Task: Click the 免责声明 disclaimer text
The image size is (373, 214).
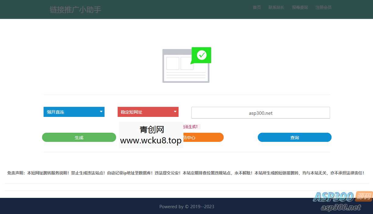Action: (187, 173)
